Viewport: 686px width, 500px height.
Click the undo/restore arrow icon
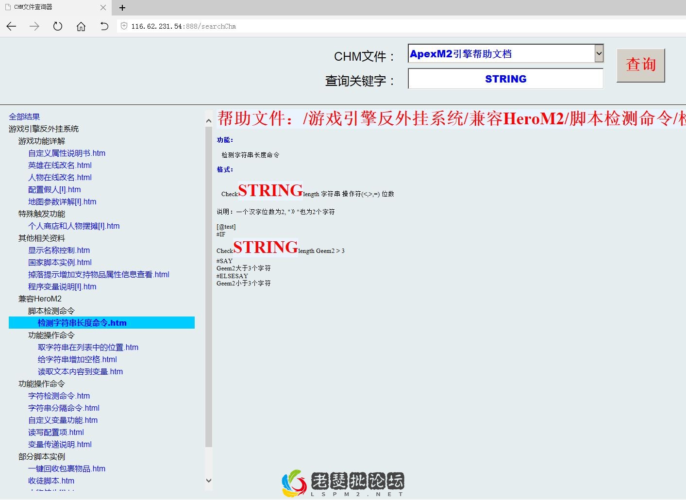pyautogui.click(x=104, y=26)
